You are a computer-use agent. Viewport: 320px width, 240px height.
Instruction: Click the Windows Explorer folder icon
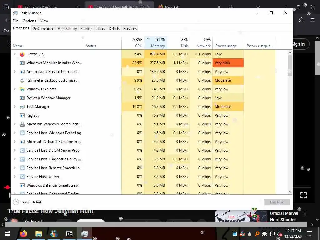click(x=22, y=89)
